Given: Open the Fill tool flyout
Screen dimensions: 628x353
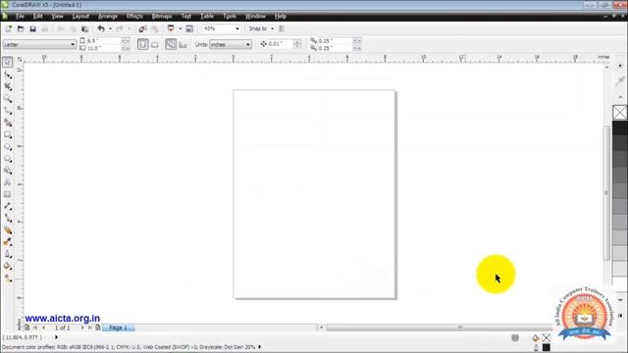Looking at the screenshot, I should coord(7,266).
